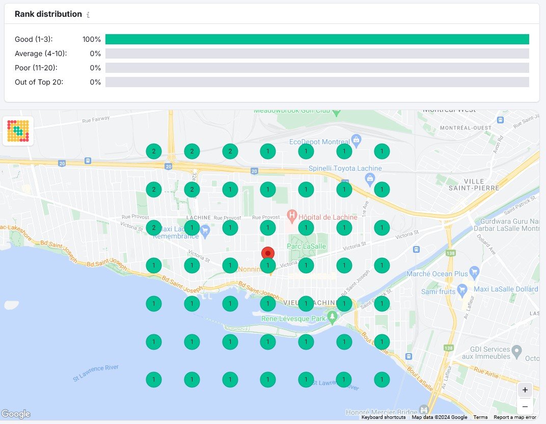This screenshot has width=546, height=424.
Task: Click transit station icon near Rue Fairway
Action: (88, 161)
